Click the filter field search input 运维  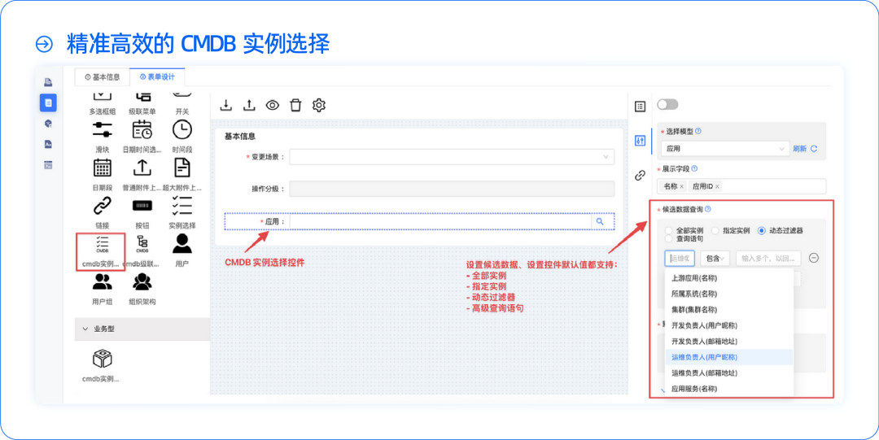click(680, 259)
